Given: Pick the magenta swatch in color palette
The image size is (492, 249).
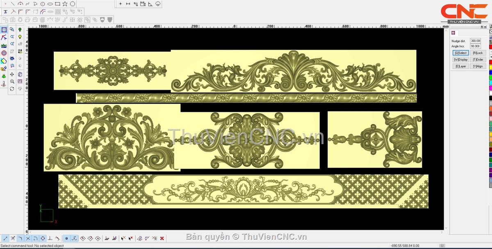Looking at the screenshot, I should tap(490, 88).
